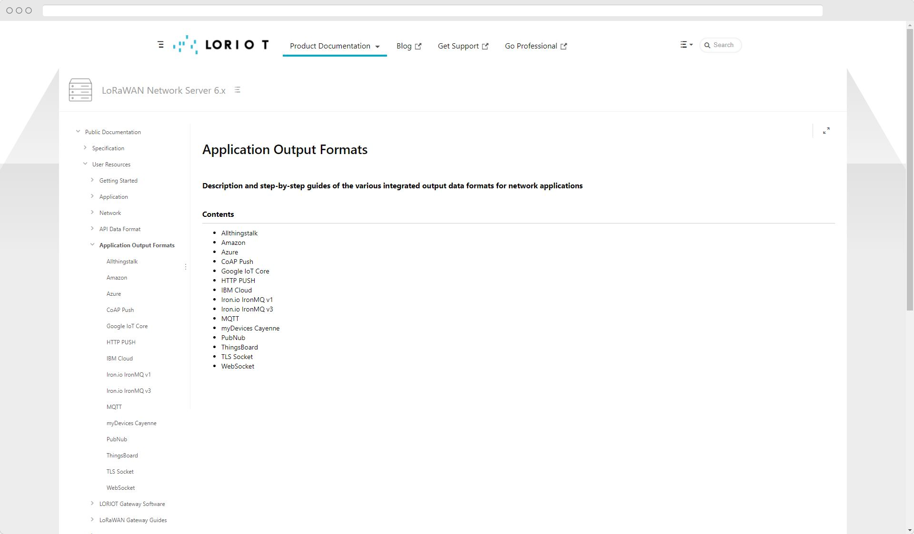Open the external link icon next to Blog
Image resolution: width=914 pixels, height=534 pixels.
(x=418, y=46)
